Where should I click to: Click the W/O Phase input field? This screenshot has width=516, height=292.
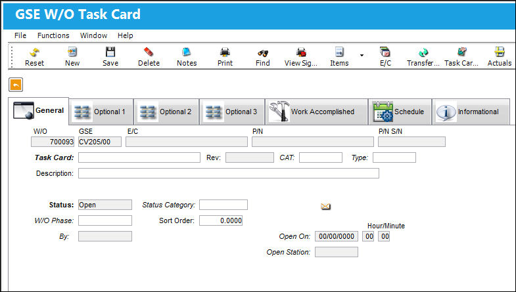[x=105, y=220]
